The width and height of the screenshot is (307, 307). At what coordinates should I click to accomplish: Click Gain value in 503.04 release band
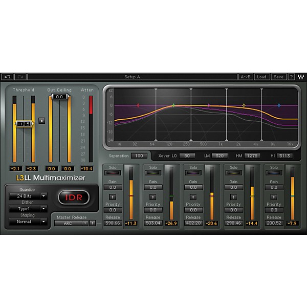click(x=153, y=187)
